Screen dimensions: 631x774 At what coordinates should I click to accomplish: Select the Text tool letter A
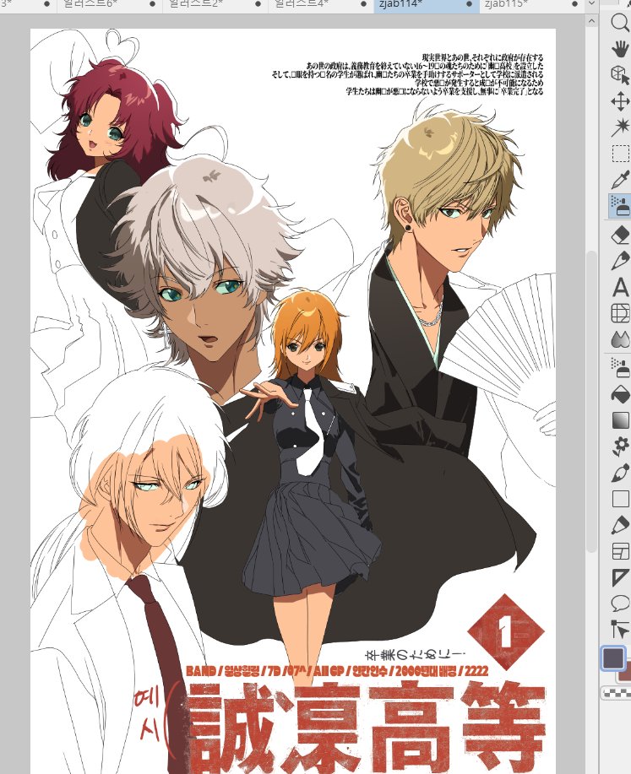click(x=620, y=287)
